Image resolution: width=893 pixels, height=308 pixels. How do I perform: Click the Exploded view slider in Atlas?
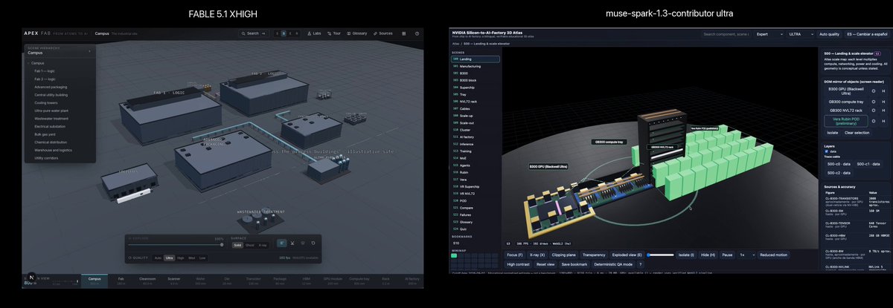pos(660,255)
